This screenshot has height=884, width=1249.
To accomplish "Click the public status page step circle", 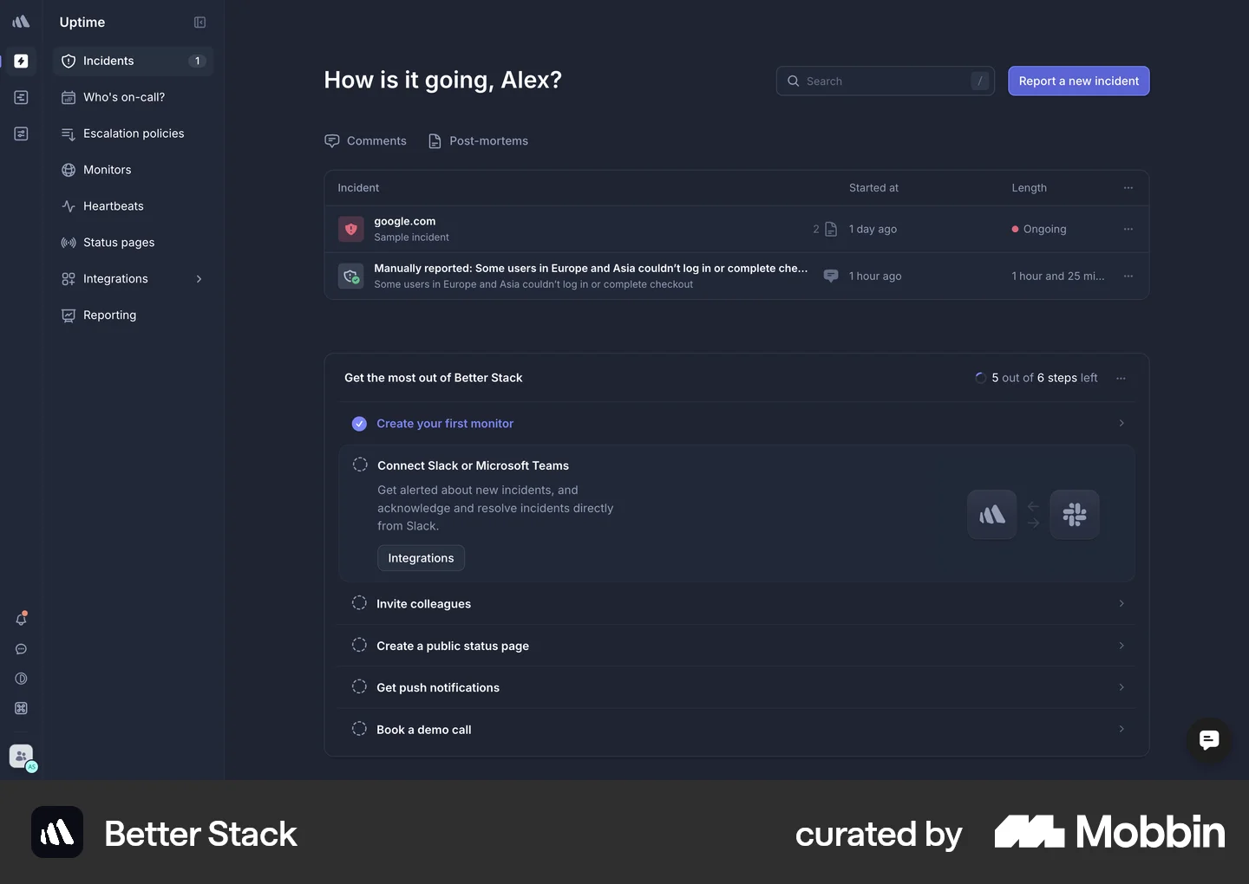I will click(359, 645).
